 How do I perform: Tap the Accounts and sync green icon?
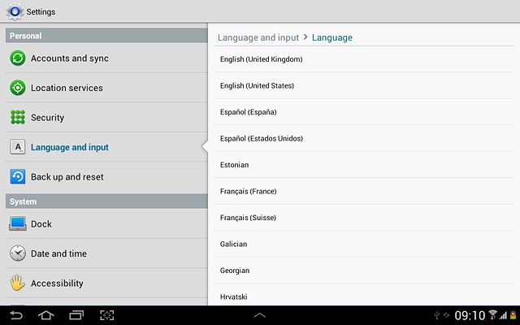[x=18, y=58]
